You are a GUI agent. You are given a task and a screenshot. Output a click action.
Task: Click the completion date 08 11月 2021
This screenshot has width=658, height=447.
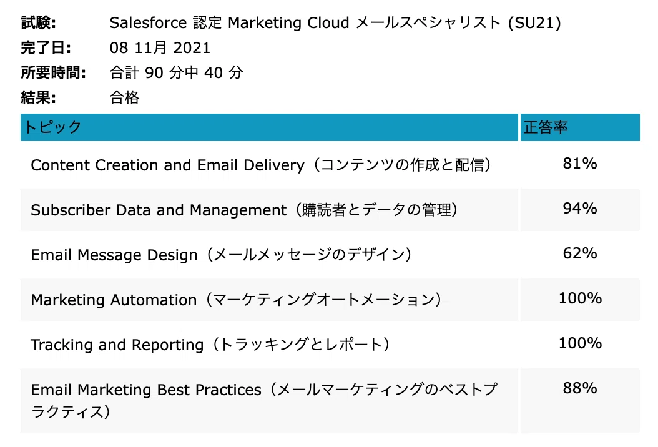(160, 47)
